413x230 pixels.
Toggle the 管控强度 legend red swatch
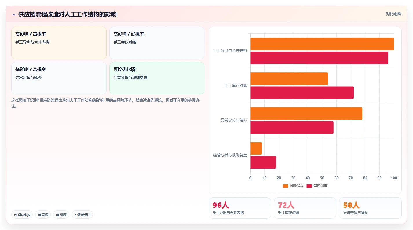309,186
